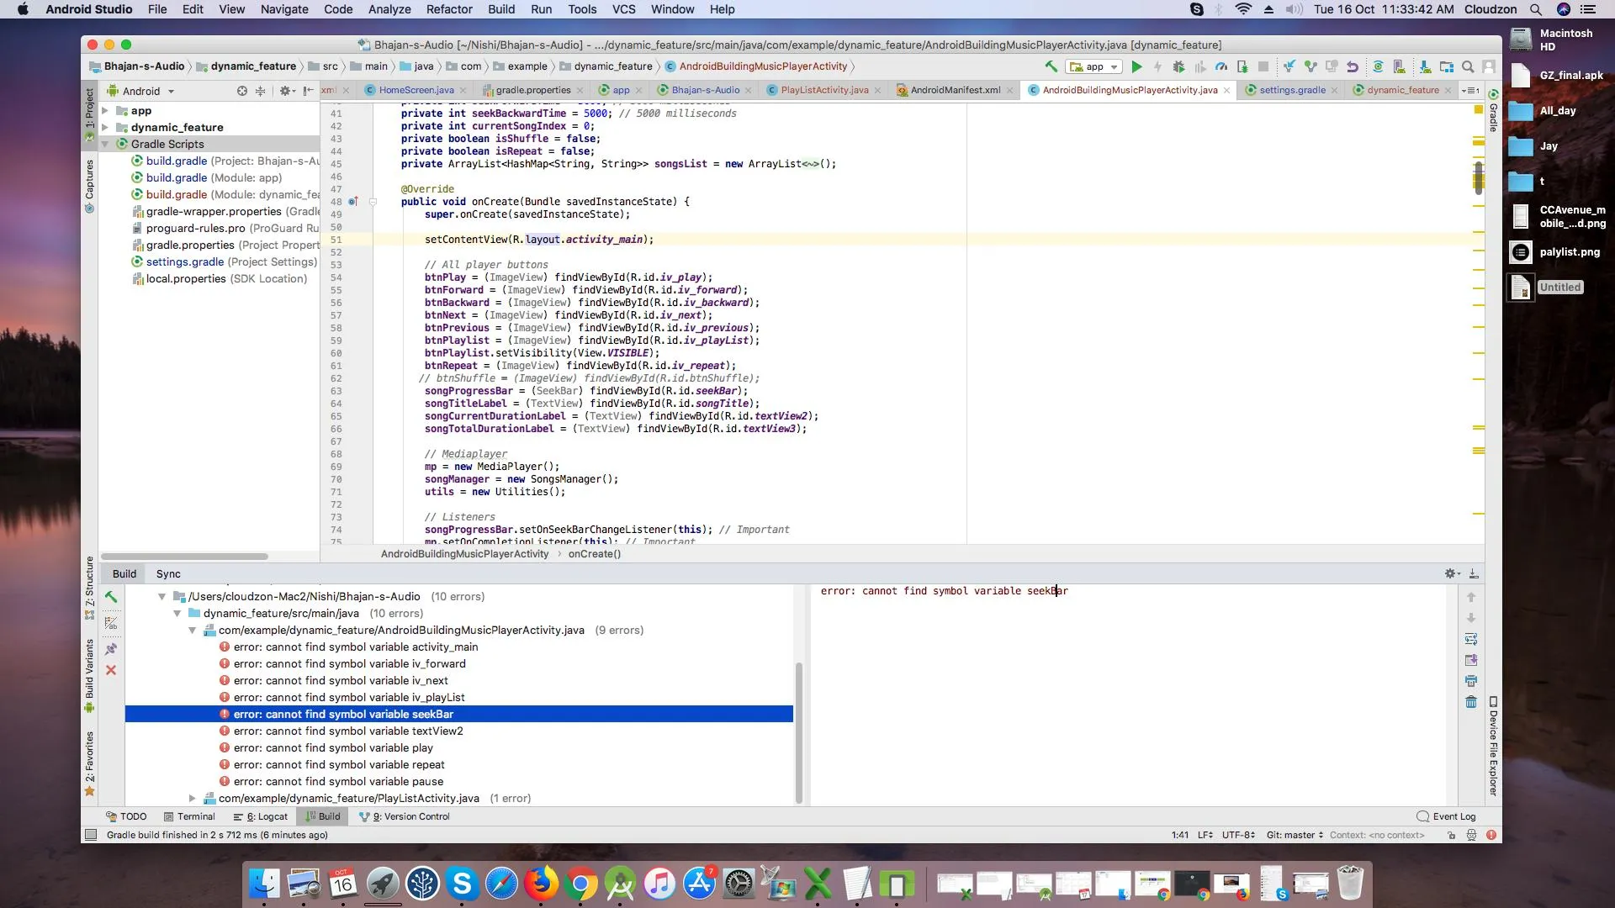Expand PlayListActivity.java errors node
1615x908 pixels.
coord(192,798)
